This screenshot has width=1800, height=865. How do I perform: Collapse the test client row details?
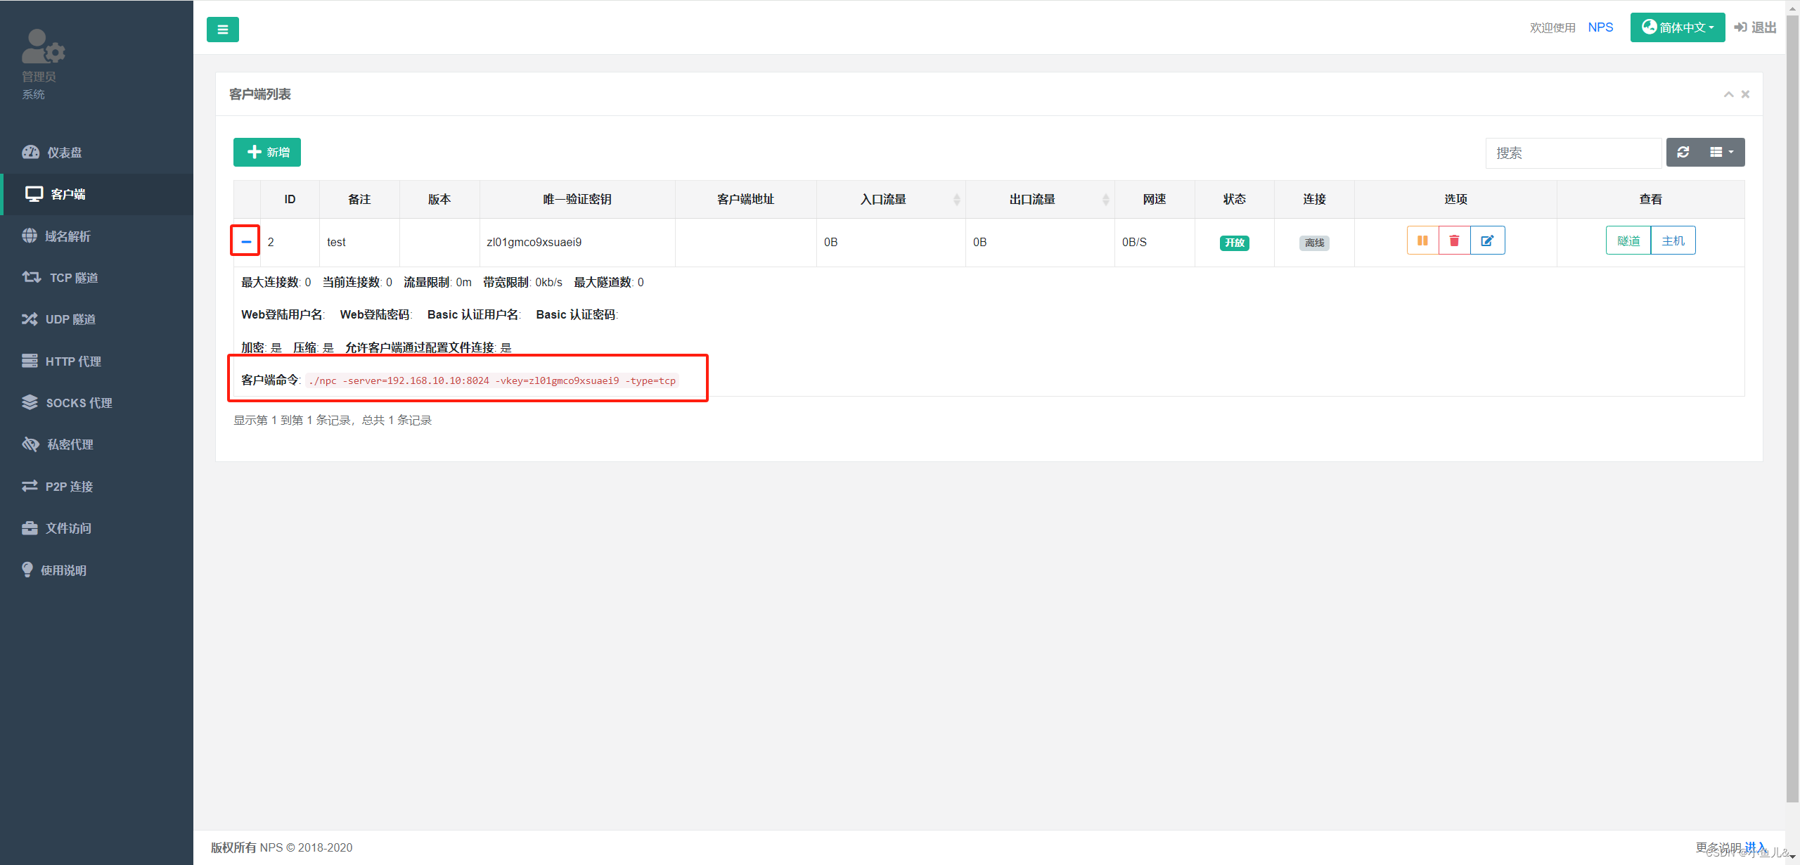coord(245,241)
